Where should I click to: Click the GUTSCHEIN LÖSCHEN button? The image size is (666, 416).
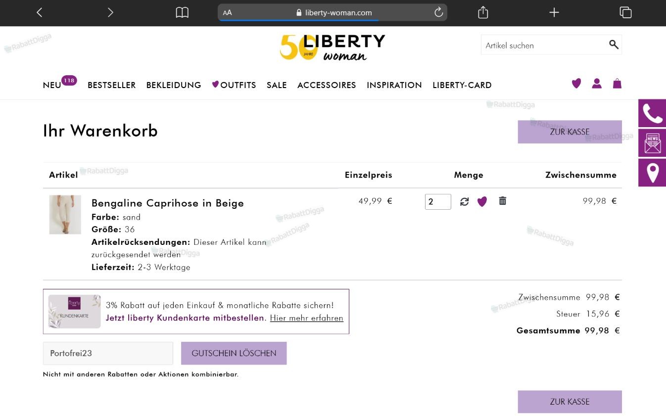[234, 353]
